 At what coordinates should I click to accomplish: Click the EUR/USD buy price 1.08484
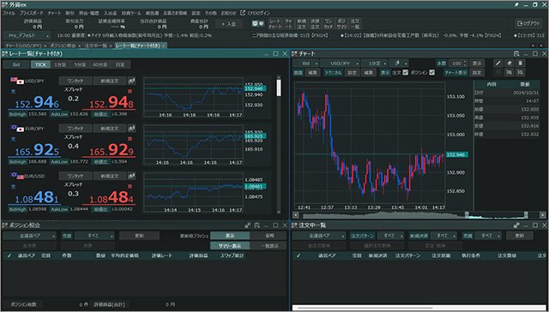(x=109, y=198)
